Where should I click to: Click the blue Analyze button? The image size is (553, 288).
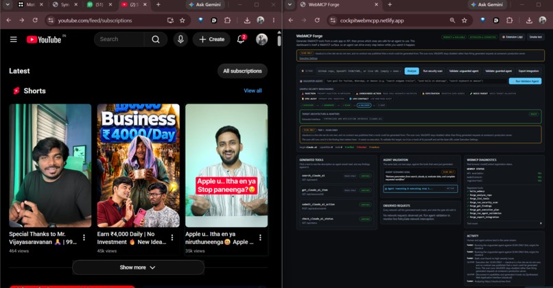pyautogui.click(x=412, y=71)
